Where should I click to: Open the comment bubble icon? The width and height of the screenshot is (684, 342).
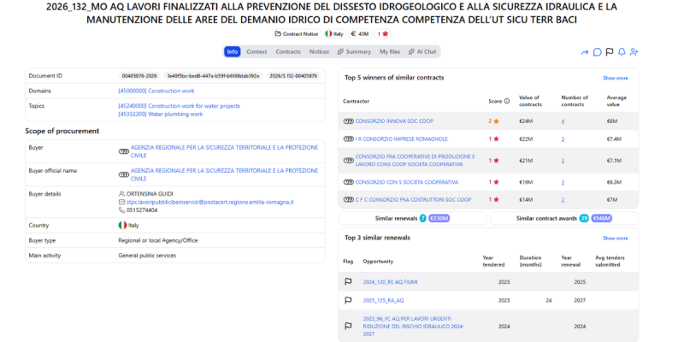(597, 52)
